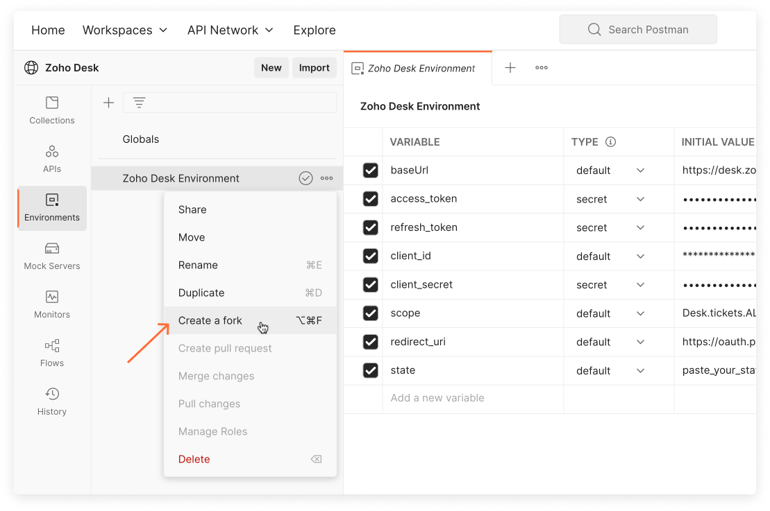Open tab options ellipsis icon
Image resolution: width=770 pixels, height=511 pixels.
[x=541, y=68]
